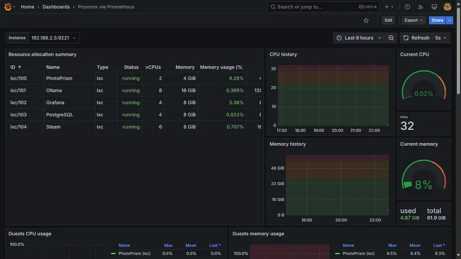Viewport: 461px width, 259px height.
Task: Focus the Search or jump to field
Action: pyautogui.click(x=323, y=7)
